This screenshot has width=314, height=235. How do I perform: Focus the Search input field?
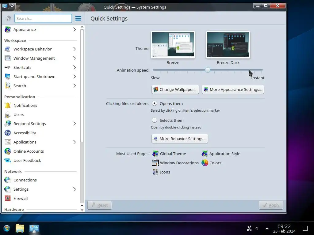tap(43, 18)
